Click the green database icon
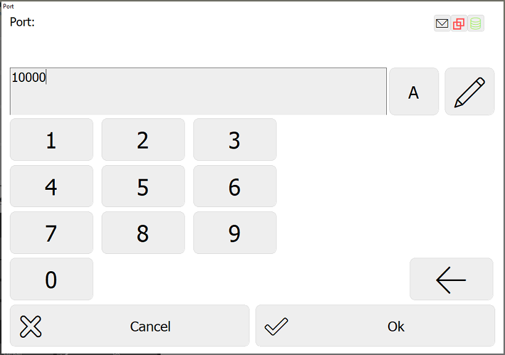The image size is (505, 355). pyautogui.click(x=475, y=23)
